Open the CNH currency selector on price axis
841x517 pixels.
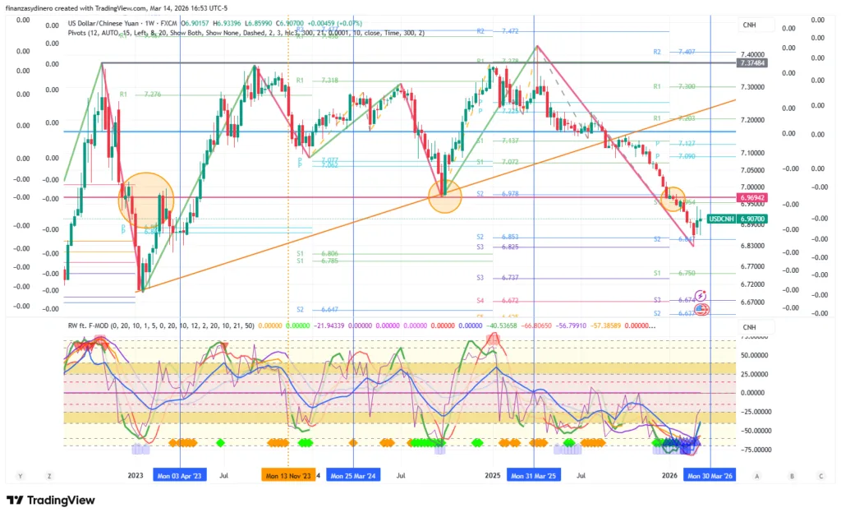(748, 25)
